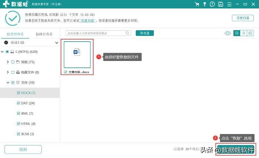
Task: Open the 筛选器 filter button
Action: [145, 33]
